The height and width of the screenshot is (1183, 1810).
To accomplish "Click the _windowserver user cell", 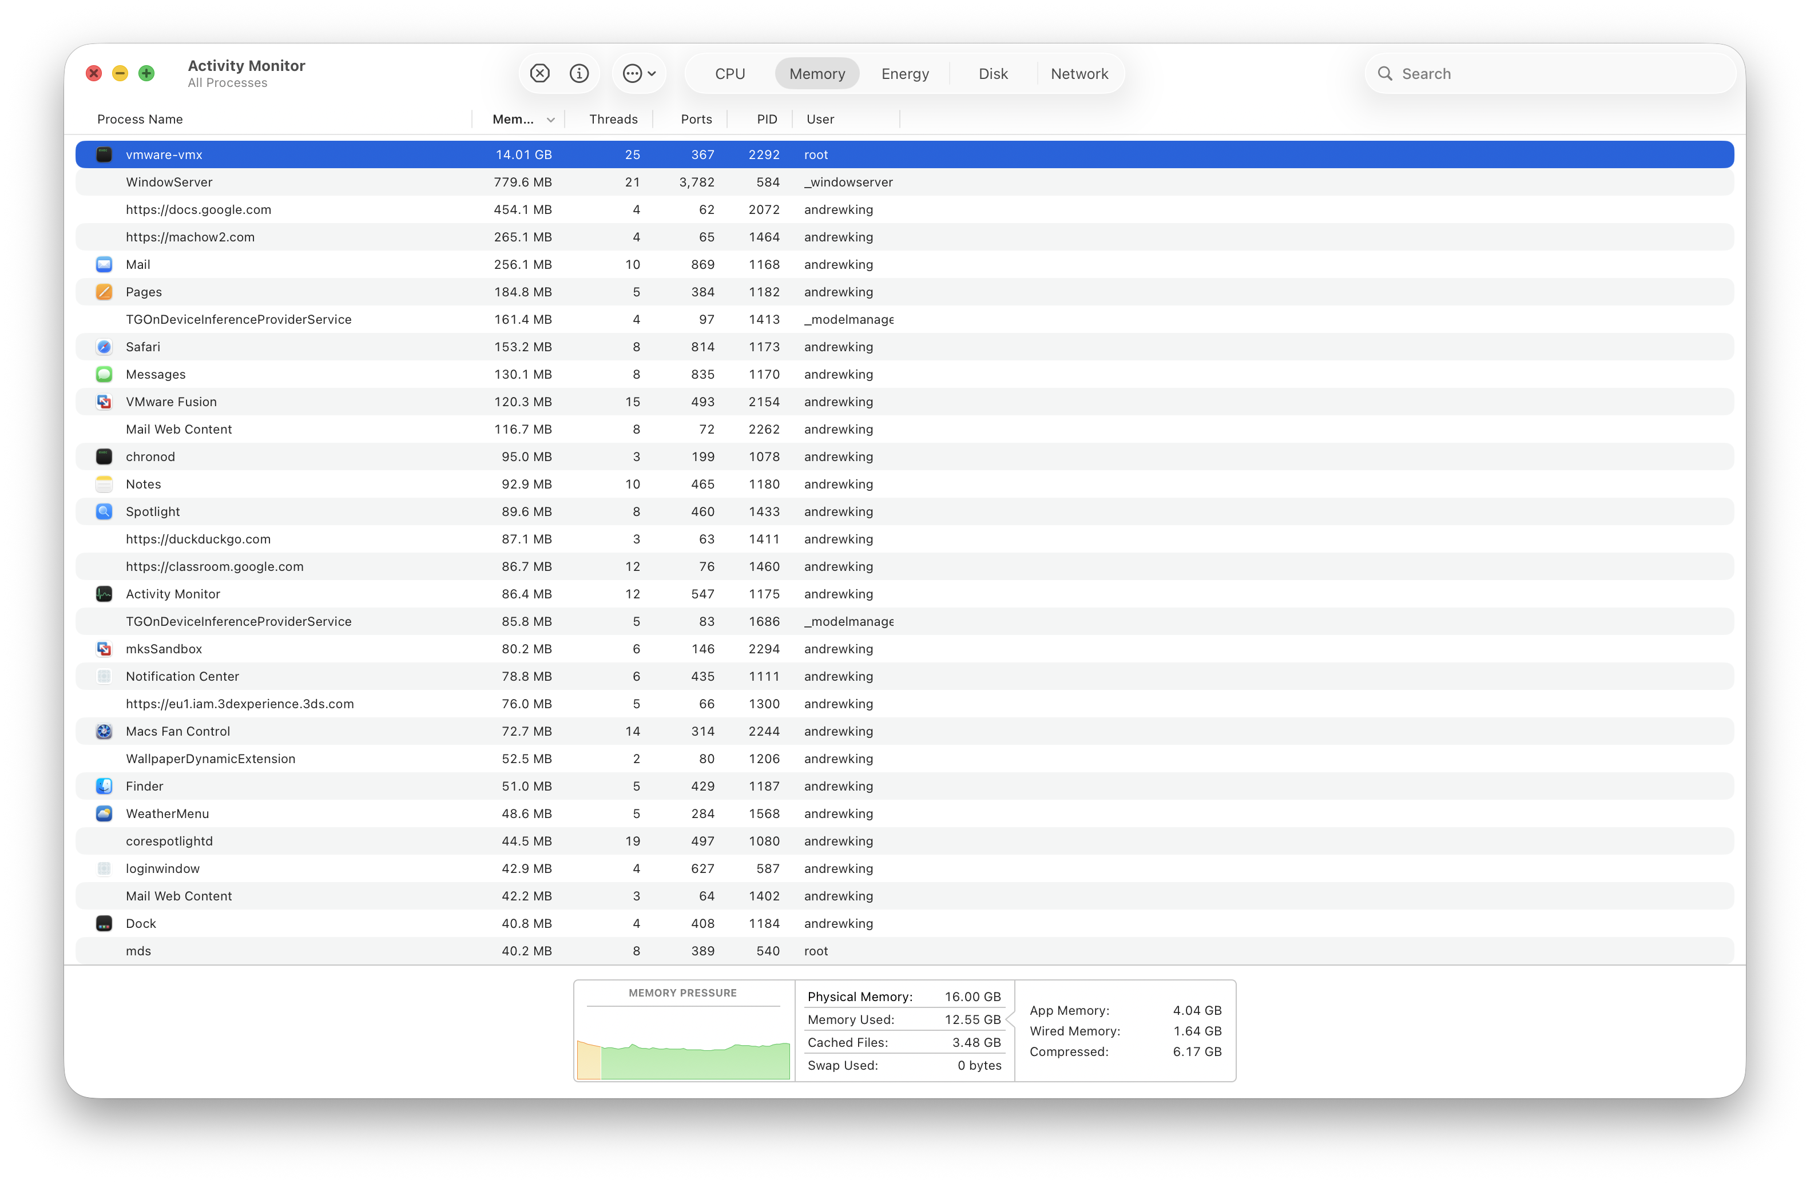I will (848, 182).
